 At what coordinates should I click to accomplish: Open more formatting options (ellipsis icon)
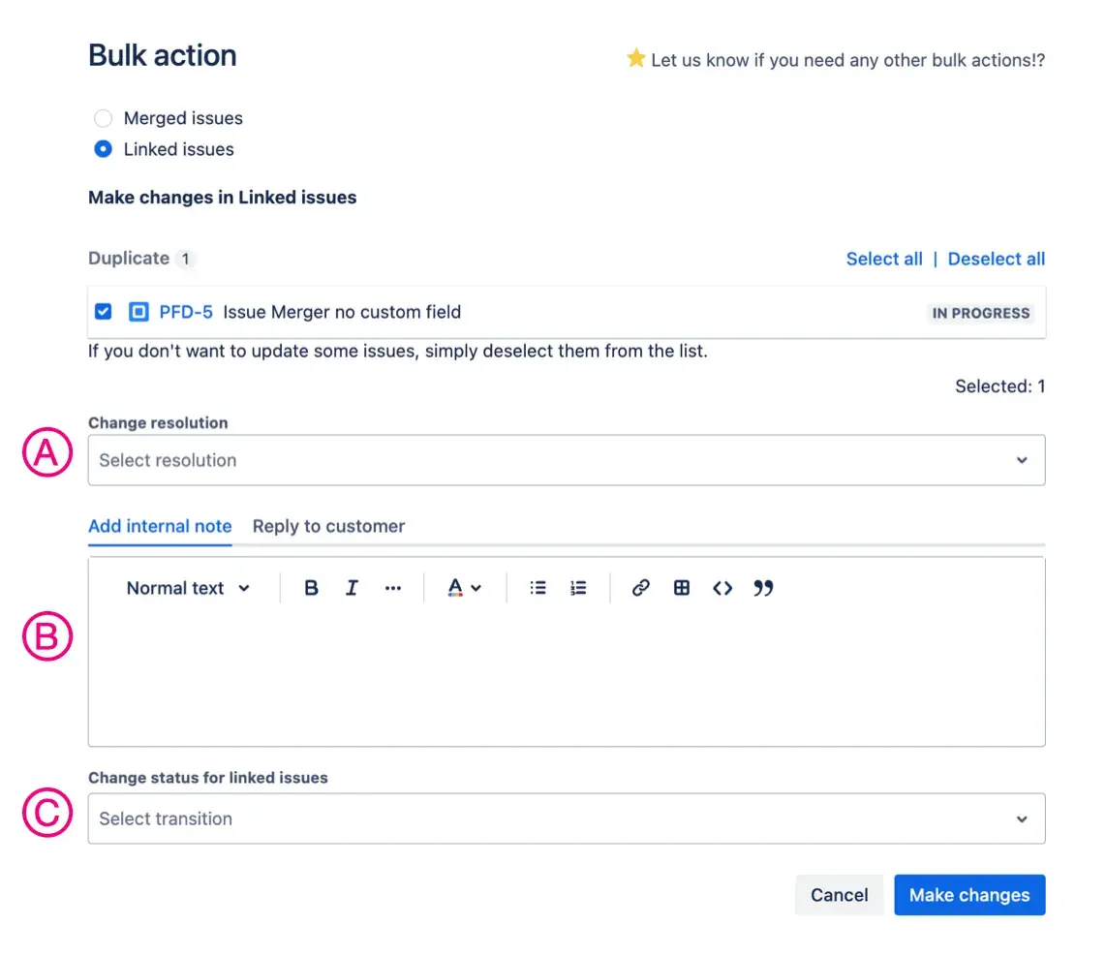(x=392, y=588)
